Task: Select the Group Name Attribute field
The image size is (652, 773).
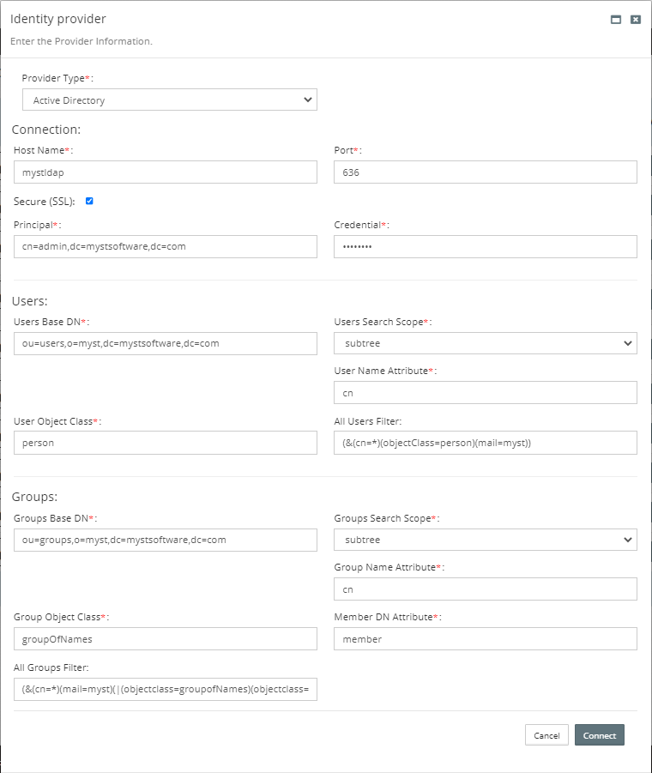Action: (485, 589)
